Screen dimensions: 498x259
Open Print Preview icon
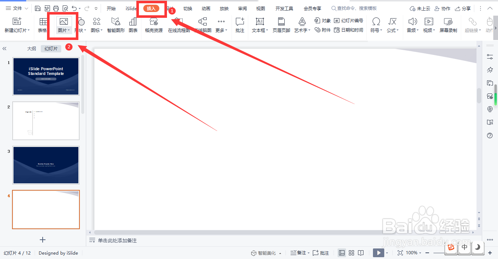coord(65,8)
